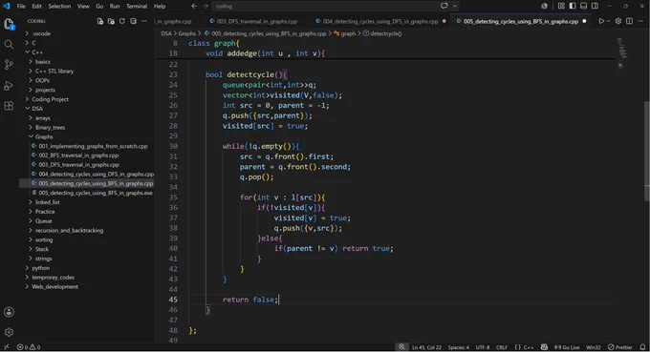This screenshot has height=352, width=650.
Task: Click the graph class breadcrumb
Action: pyautogui.click(x=345, y=33)
